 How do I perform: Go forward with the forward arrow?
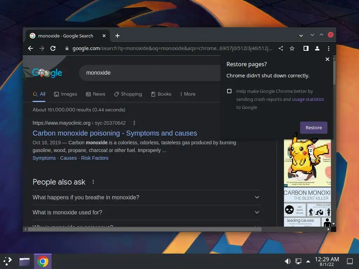(x=42, y=48)
